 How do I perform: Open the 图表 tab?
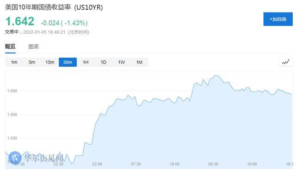coord(34,47)
